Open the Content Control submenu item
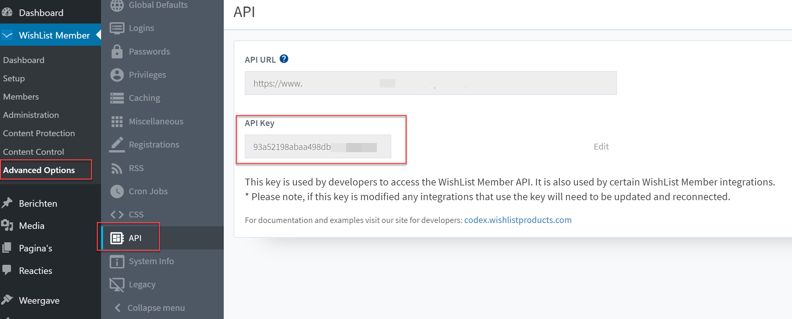 coord(33,152)
